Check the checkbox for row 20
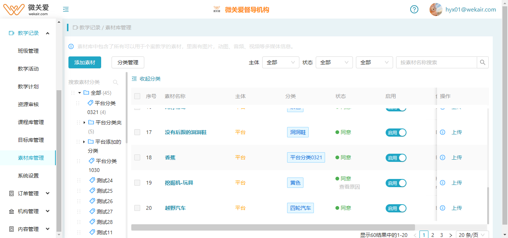Viewport: 508px width, 238px height. (x=137, y=208)
